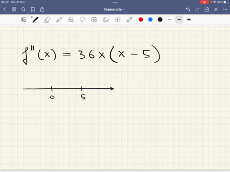
Task: Select the zoom window tool
Action: (24, 20)
